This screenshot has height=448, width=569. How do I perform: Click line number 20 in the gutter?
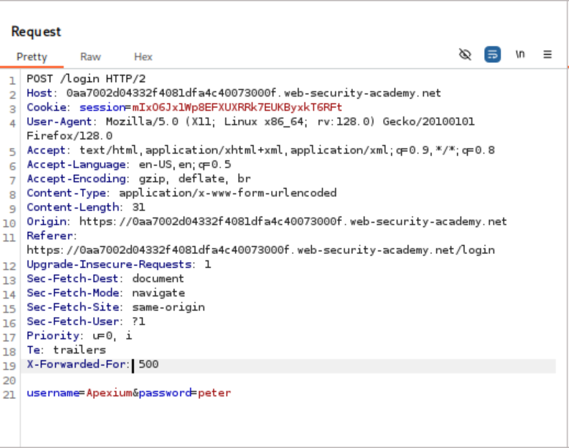tap(10, 379)
